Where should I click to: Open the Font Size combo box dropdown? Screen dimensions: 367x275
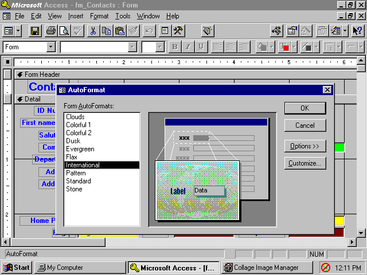click(160, 47)
